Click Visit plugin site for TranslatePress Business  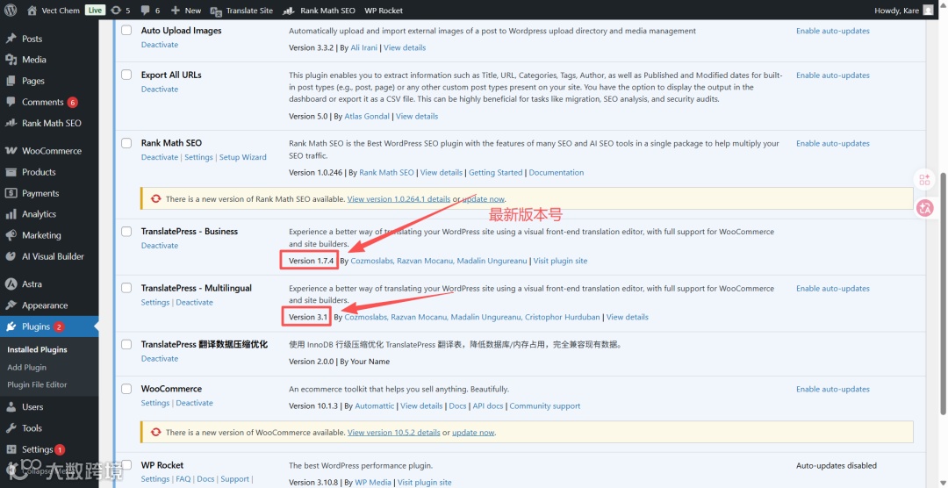pos(560,261)
